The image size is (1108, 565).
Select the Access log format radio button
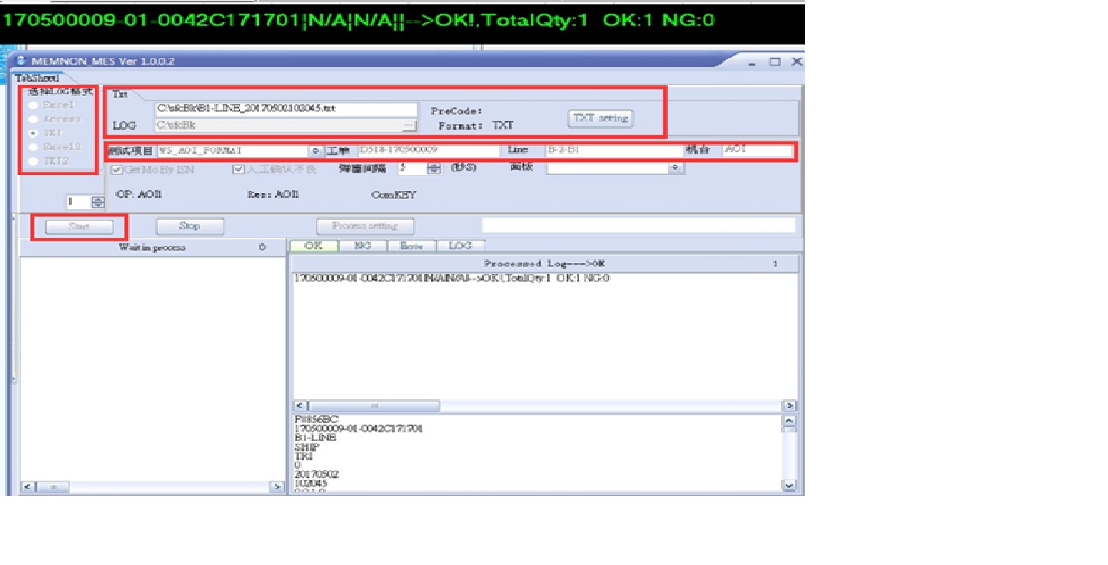pyautogui.click(x=32, y=119)
